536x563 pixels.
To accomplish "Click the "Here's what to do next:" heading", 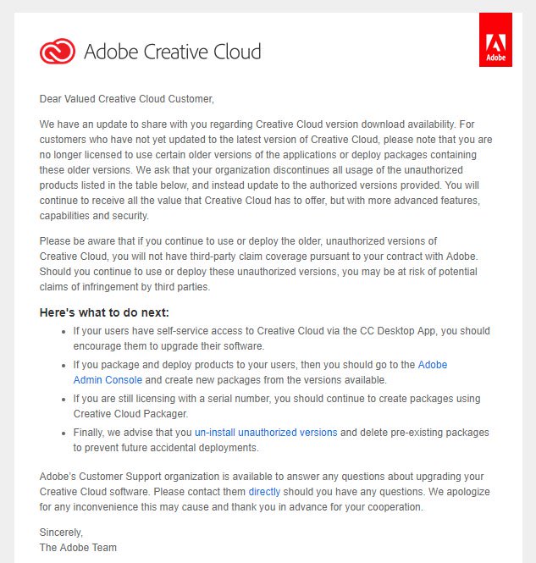I will click(x=104, y=312).
